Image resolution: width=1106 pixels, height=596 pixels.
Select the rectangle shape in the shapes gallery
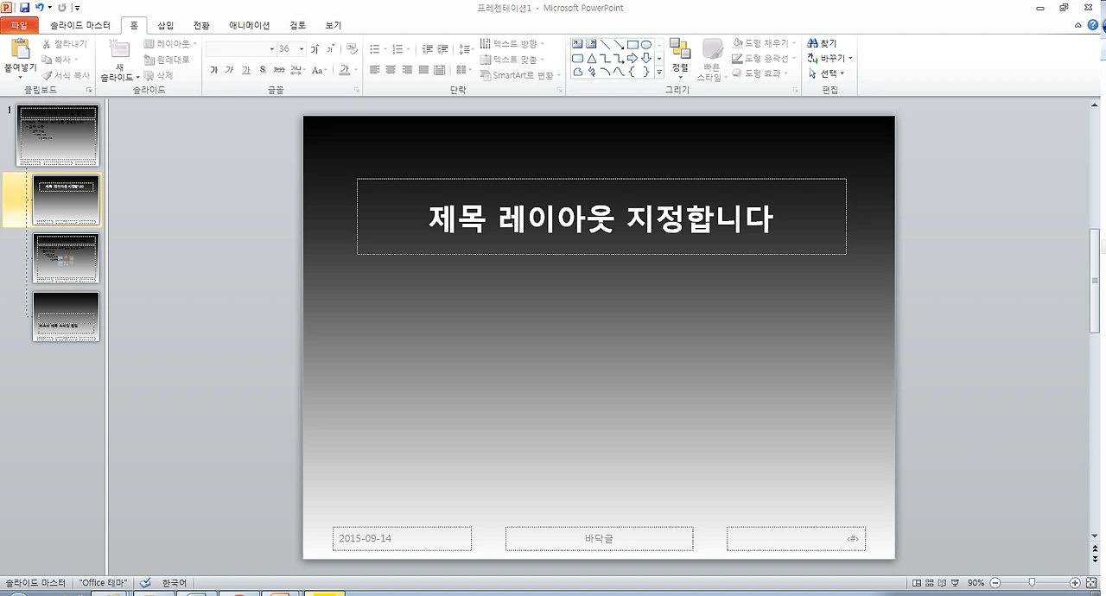pos(633,45)
